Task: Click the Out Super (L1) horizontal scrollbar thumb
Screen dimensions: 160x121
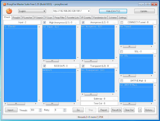Action: tap(52, 61)
